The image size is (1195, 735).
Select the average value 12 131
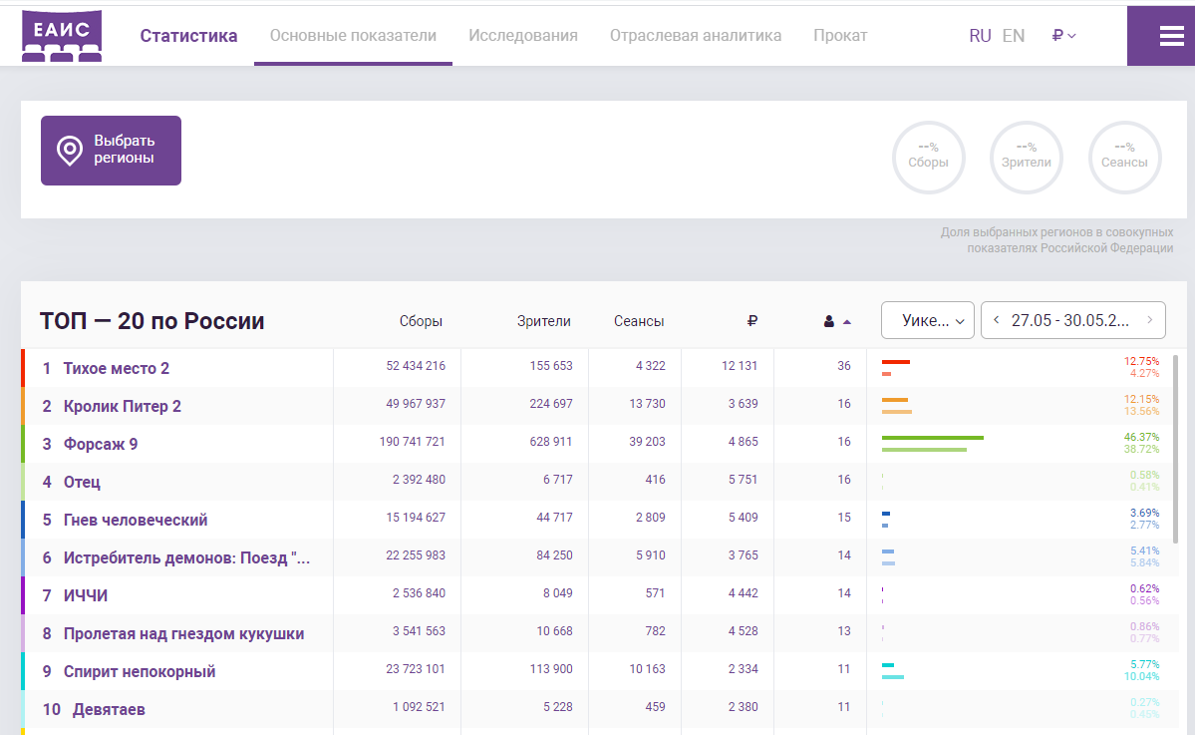tap(740, 366)
